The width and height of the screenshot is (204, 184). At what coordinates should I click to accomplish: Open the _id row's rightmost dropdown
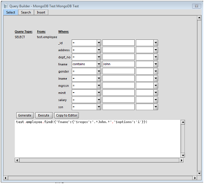pos(147,43)
